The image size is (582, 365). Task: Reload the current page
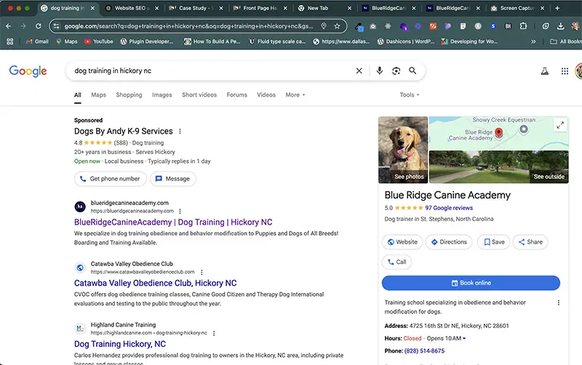(37, 25)
